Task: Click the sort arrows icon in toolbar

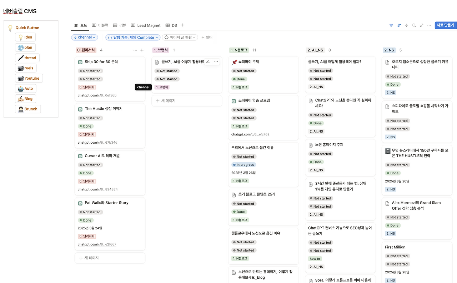Action: click(399, 25)
